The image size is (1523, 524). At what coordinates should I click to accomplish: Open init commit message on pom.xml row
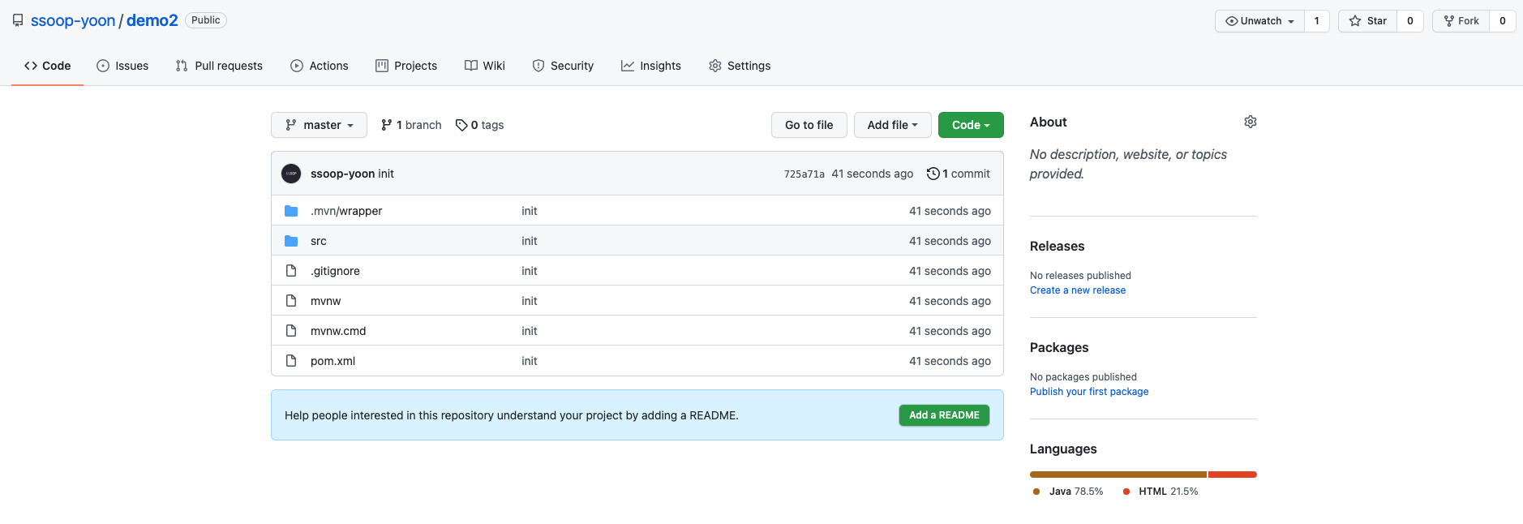[x=530, y=361]
